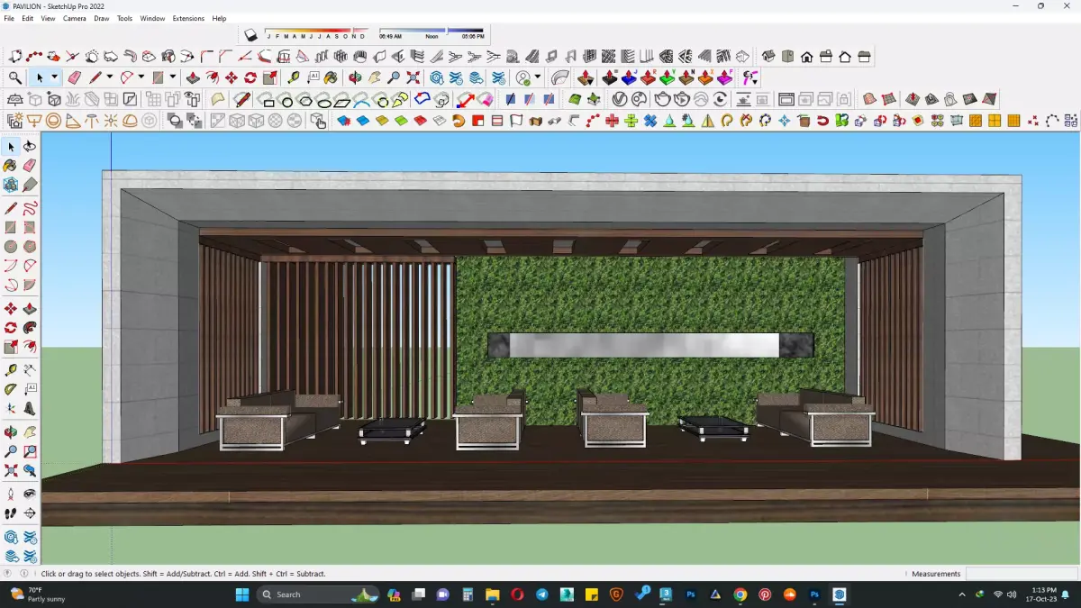The width and height of the screenshot is (1081, 608).
Task: Select the Push/Pull tool in top toolbar
Action: (x=193, y=77)
